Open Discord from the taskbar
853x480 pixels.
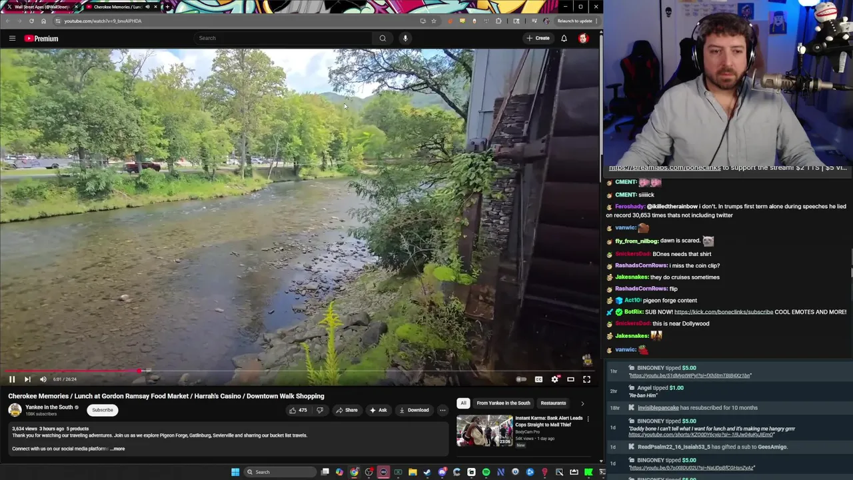(x=442, y=472)
